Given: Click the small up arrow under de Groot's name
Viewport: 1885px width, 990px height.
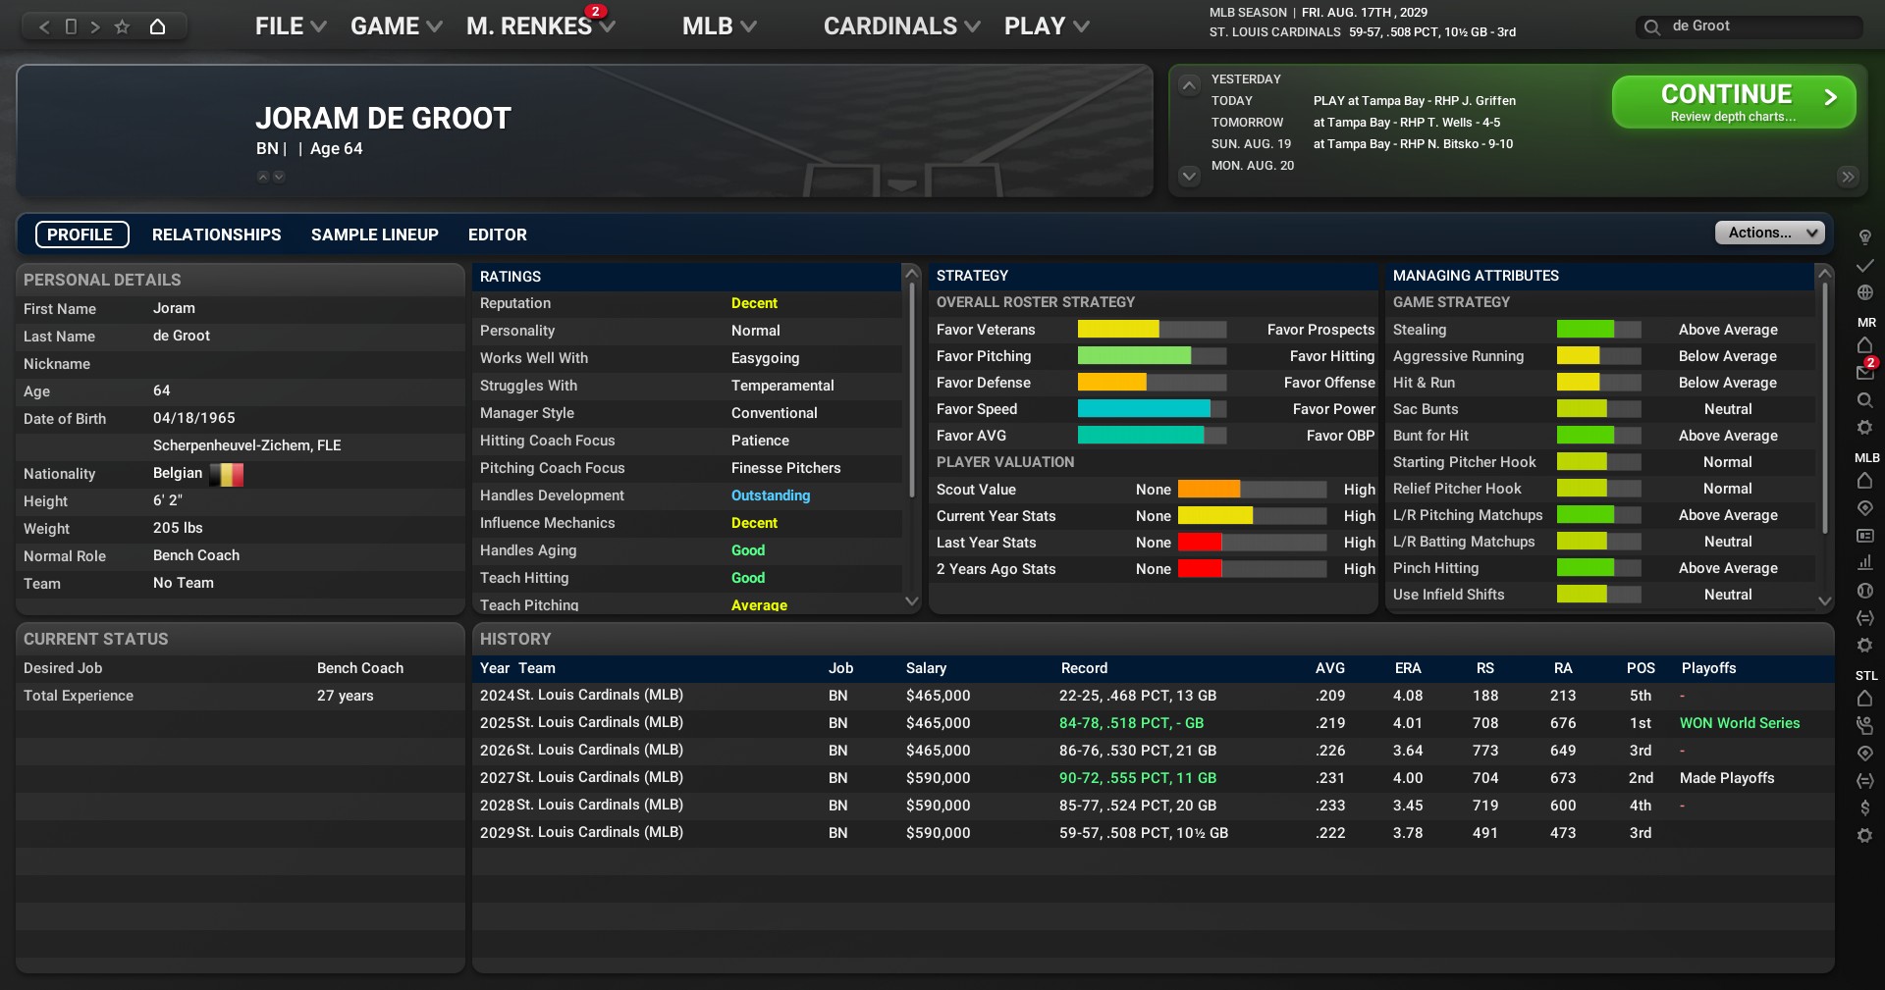Looking at the screenshot, I should [263, 177].
